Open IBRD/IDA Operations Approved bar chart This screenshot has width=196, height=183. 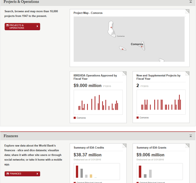pos(98,102)
